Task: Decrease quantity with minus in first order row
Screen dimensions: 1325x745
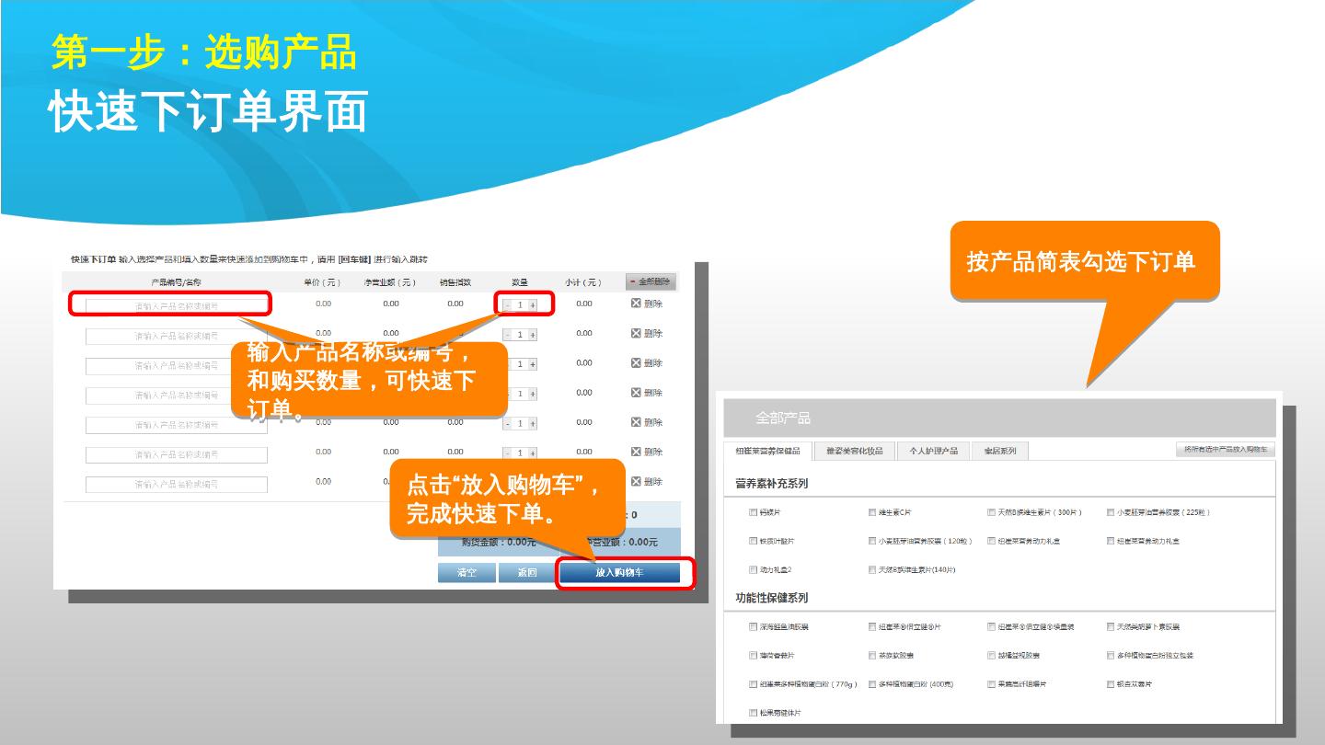Action: pyautogui.click(x=508, y=304)
